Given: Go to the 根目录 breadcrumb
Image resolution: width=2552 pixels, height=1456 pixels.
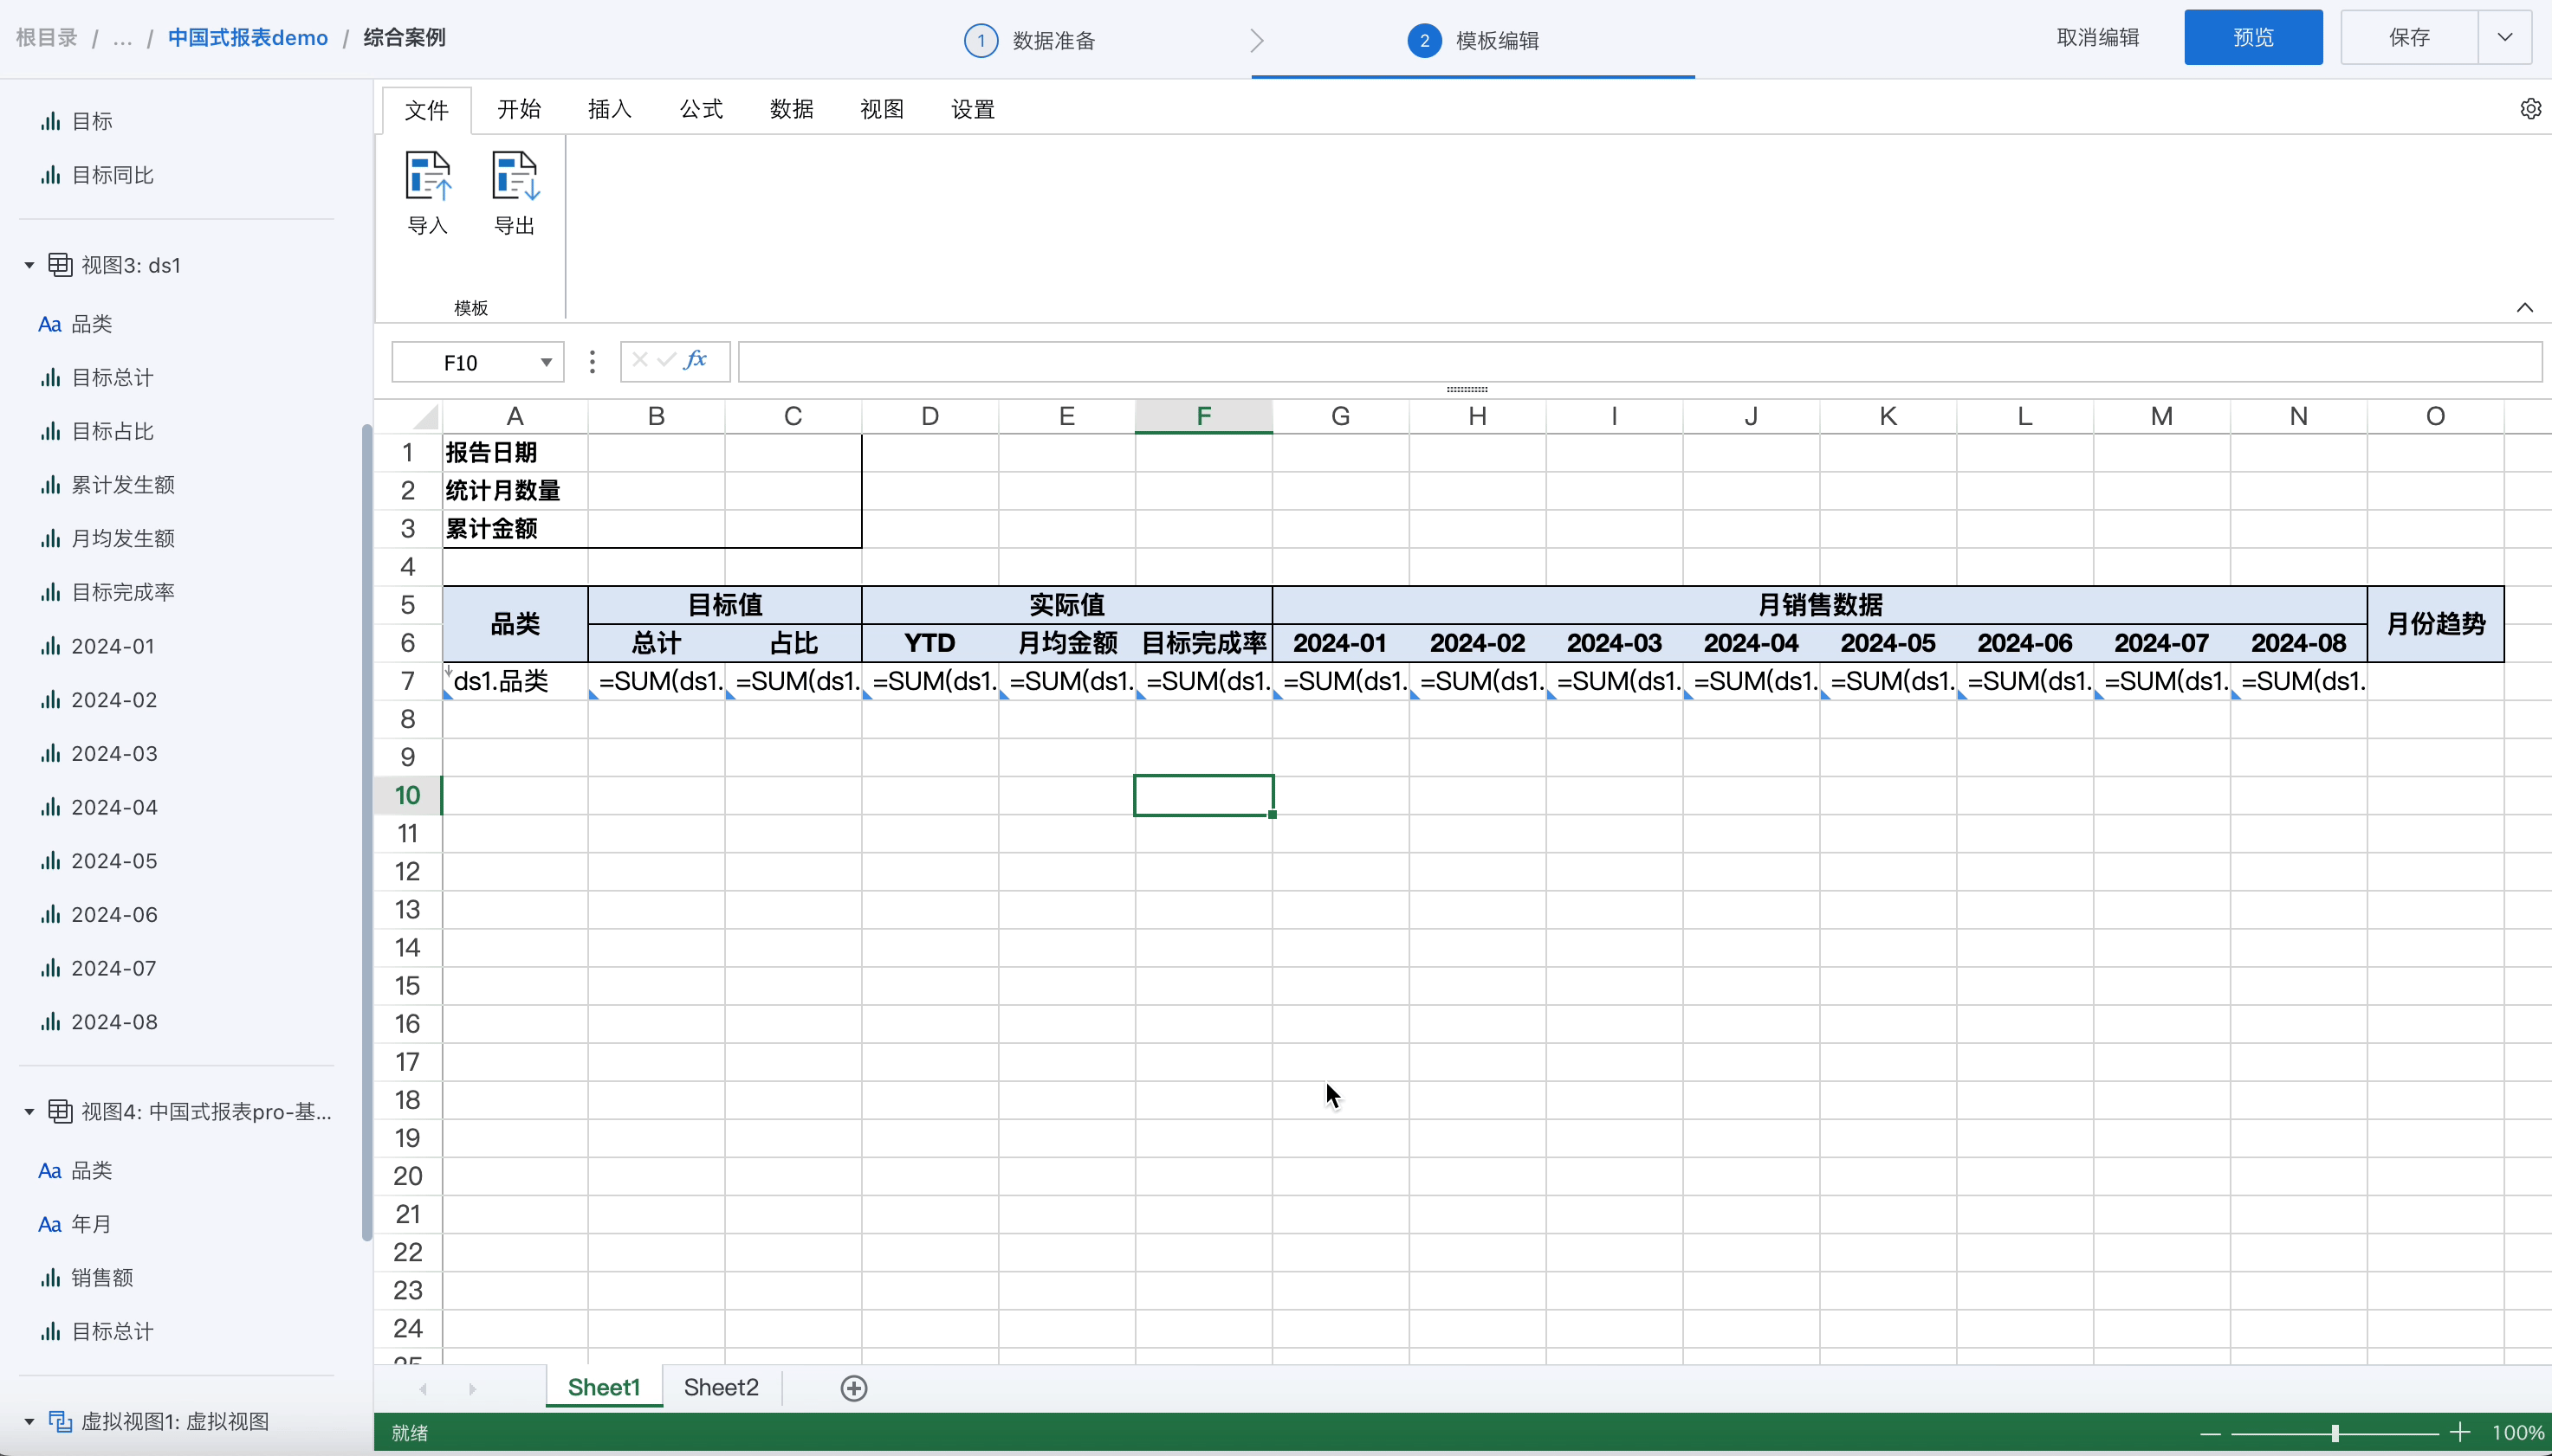Looking at the screenshot, I should pos(47,38).
